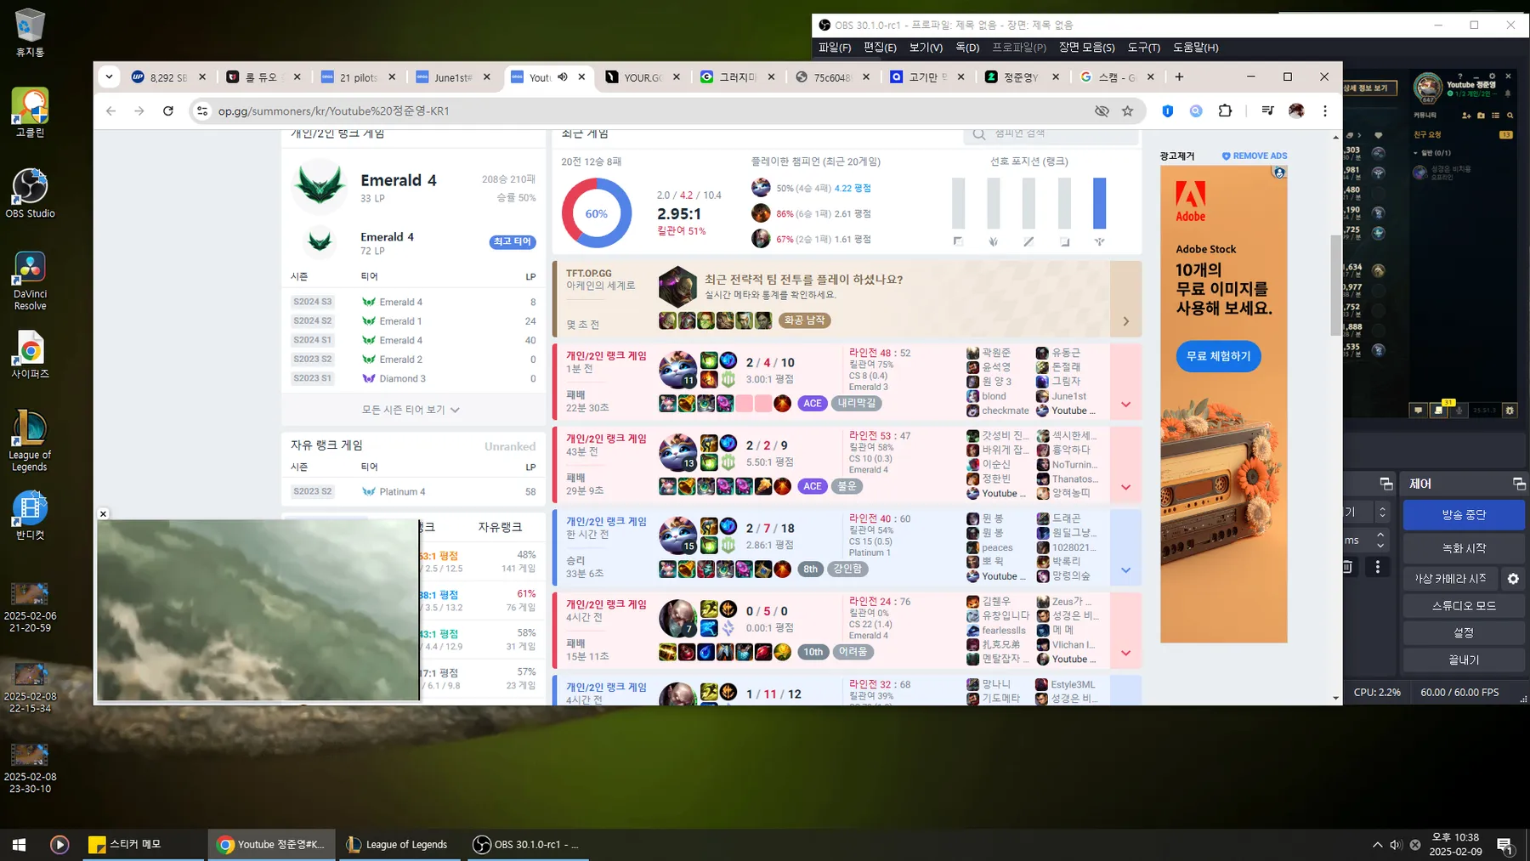Open Chrome media control icon

click(1267, 110)
